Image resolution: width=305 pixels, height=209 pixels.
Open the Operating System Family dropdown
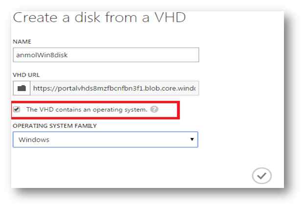click(105, 139)
